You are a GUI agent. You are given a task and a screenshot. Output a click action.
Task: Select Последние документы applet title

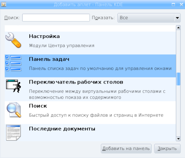coord(62,129)
